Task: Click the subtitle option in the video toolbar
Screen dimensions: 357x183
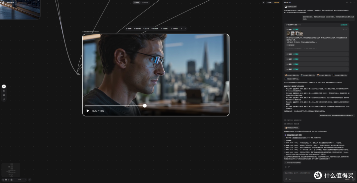Action: coord(146,29)
